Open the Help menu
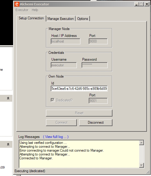 pos(35,10)
